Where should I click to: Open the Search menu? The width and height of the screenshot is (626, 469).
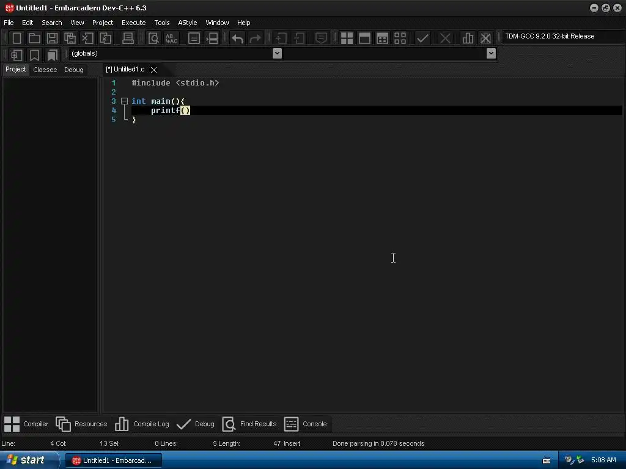coord(52,23)
